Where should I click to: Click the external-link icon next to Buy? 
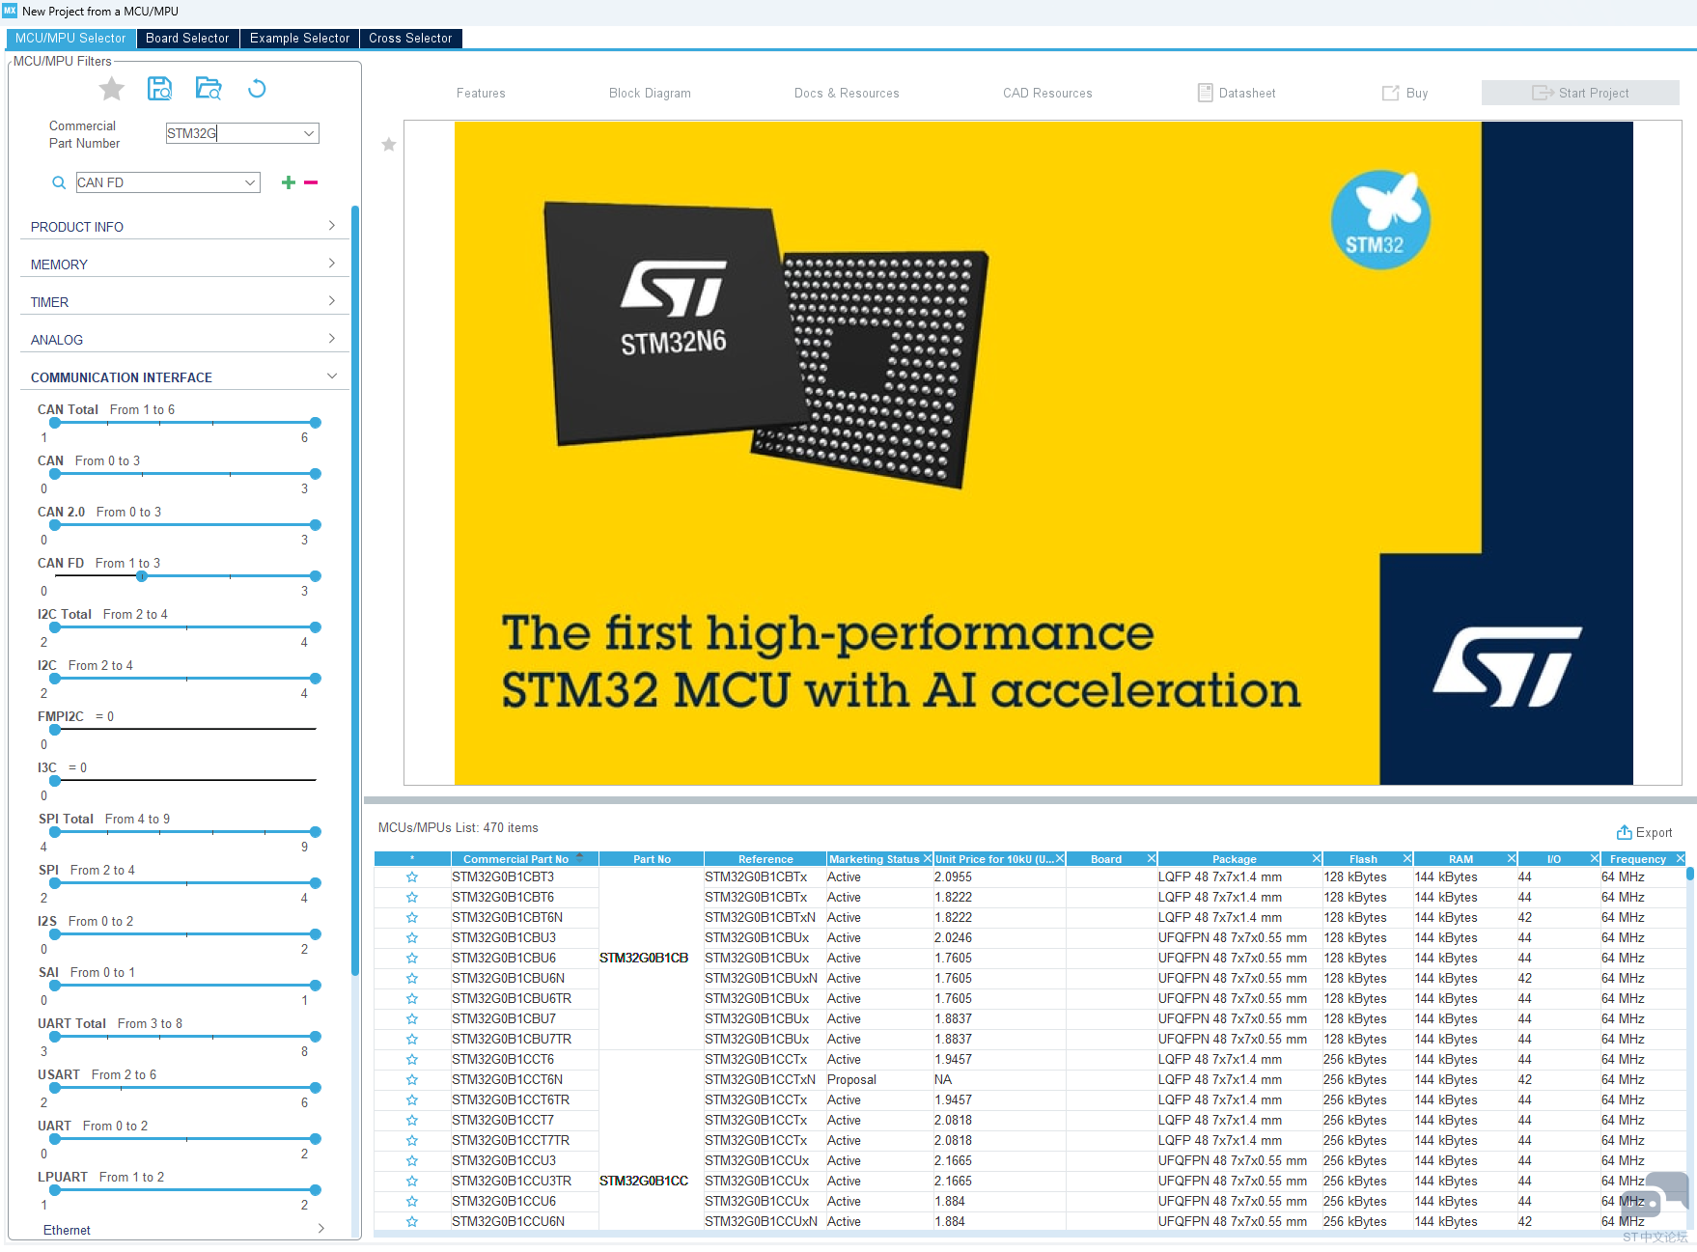1391,93
